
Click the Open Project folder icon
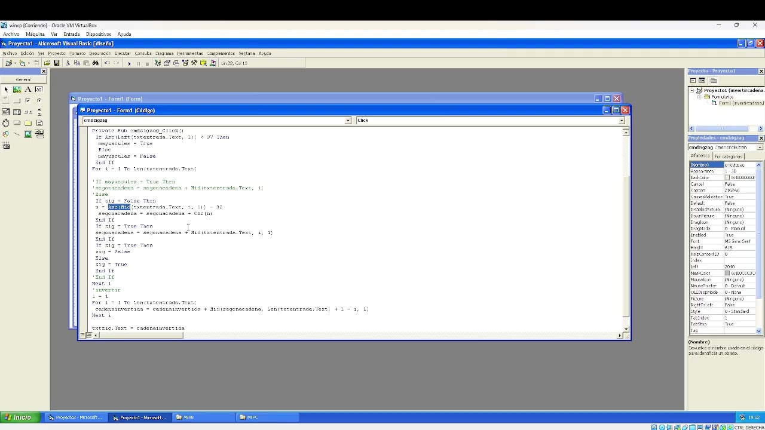tap(47, 63)
